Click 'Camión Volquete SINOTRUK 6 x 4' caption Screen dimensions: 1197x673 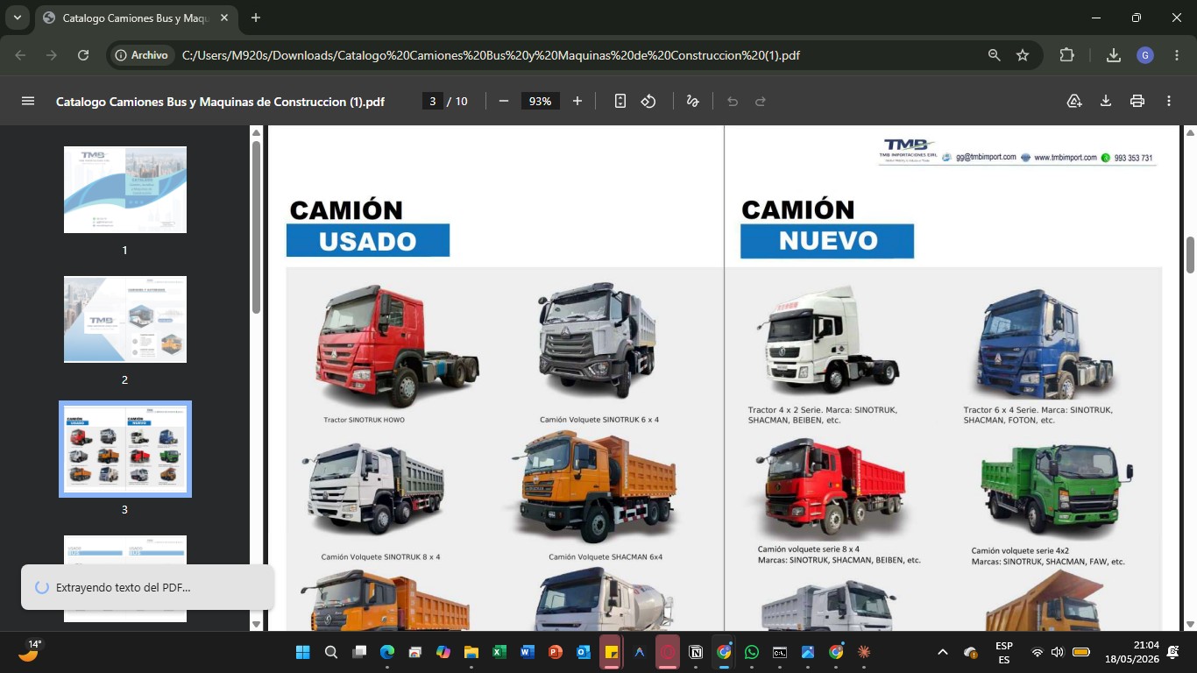(599, 420)
